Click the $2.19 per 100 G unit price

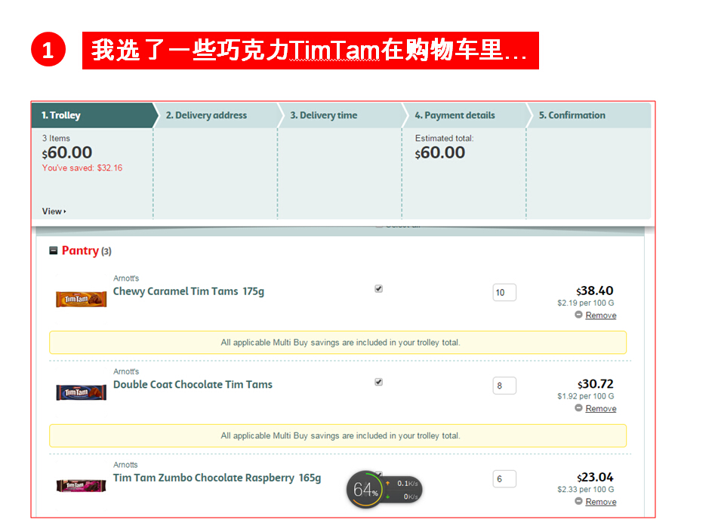click(585, 303)
